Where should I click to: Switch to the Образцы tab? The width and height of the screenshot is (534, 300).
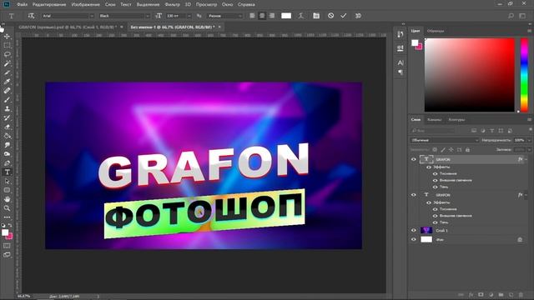[436, 31]
